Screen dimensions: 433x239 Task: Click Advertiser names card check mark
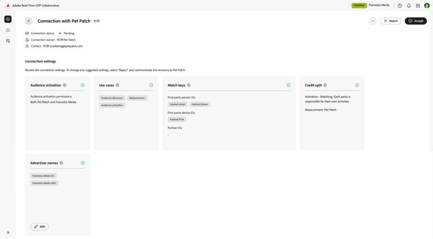pos(83,163)
